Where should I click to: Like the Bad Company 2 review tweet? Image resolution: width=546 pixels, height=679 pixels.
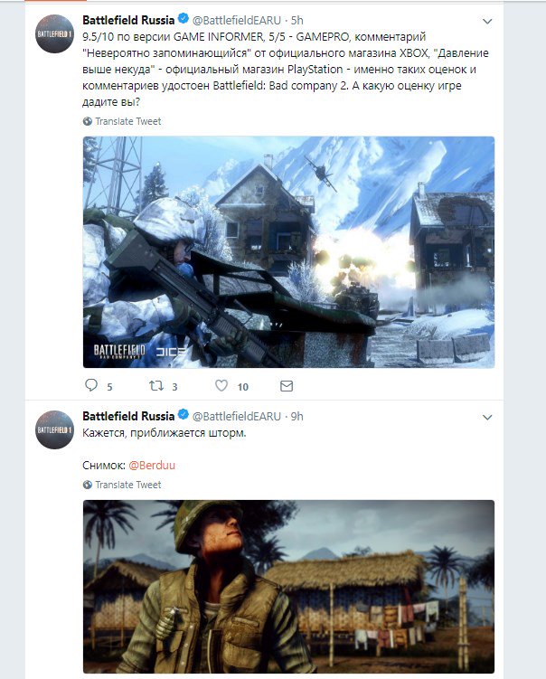point(221,385)
